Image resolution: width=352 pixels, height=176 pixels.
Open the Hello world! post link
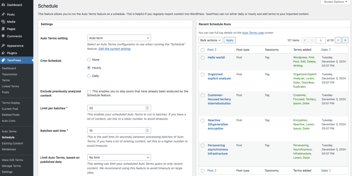(216, 58)
